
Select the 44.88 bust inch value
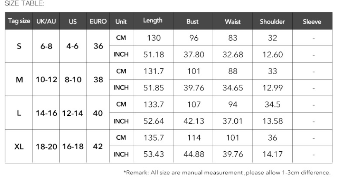tap(194, 154)
